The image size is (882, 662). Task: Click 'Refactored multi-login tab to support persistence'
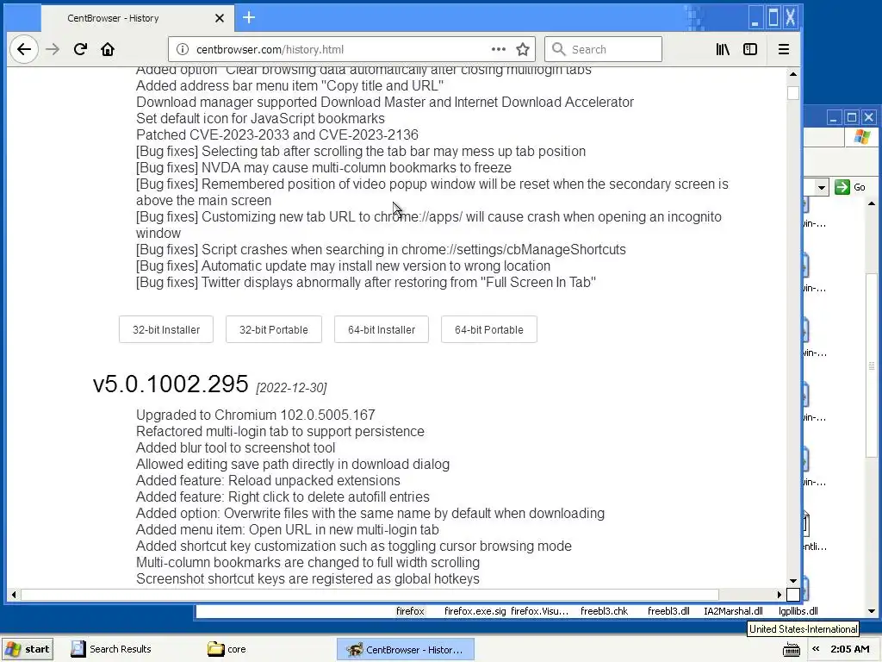pyautogui.click(x=280, y=431)
